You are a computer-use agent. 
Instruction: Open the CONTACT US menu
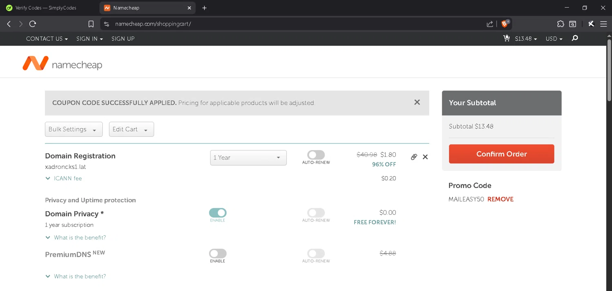47,39
